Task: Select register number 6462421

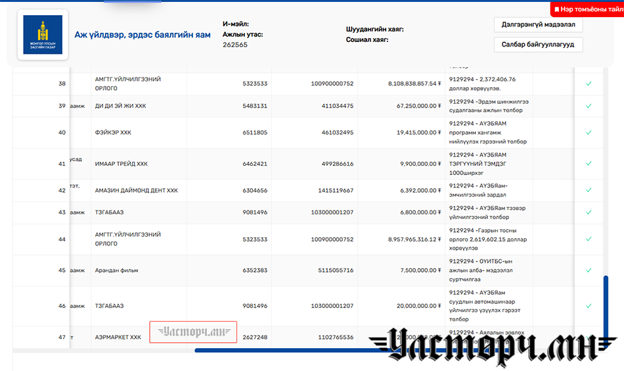Action: [x=255, y=164]
